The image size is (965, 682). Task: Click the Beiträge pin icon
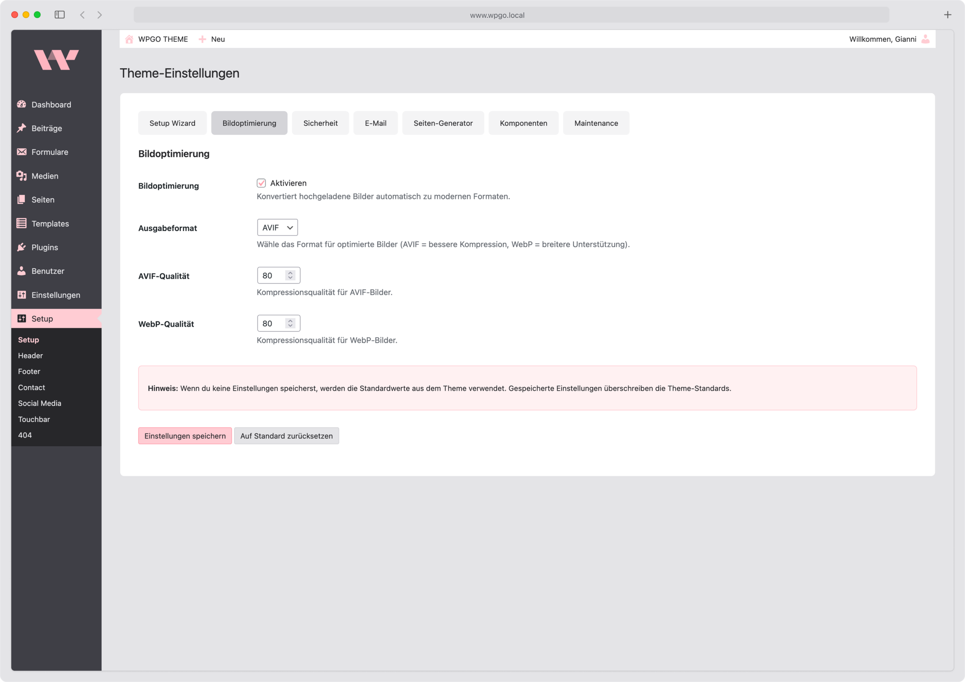21,128
